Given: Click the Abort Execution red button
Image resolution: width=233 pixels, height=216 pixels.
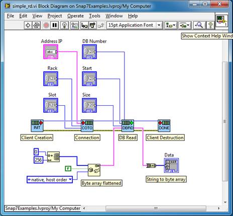Looking at the screenshot, I should pyautogui.click(x=46, y=25).
